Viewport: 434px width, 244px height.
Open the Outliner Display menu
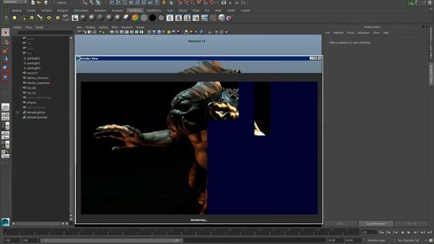[x=17, y=27]
